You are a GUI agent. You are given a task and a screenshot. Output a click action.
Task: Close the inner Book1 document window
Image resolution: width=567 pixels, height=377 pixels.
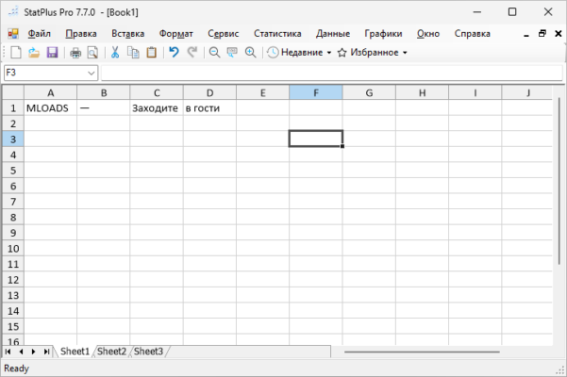point(558,34)
